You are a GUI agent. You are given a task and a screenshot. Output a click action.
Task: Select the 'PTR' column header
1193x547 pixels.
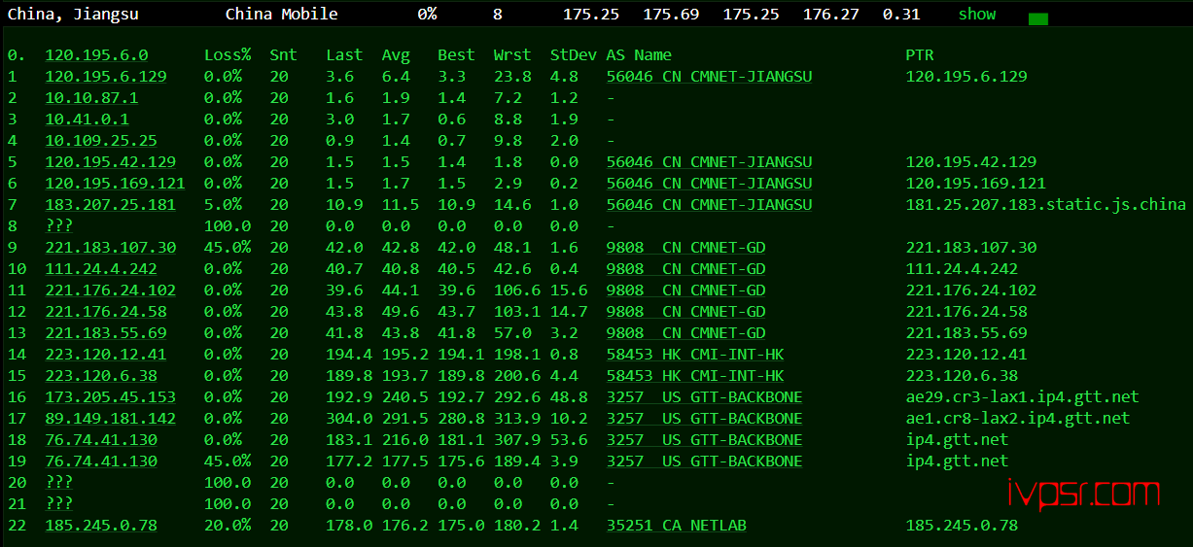920,55
